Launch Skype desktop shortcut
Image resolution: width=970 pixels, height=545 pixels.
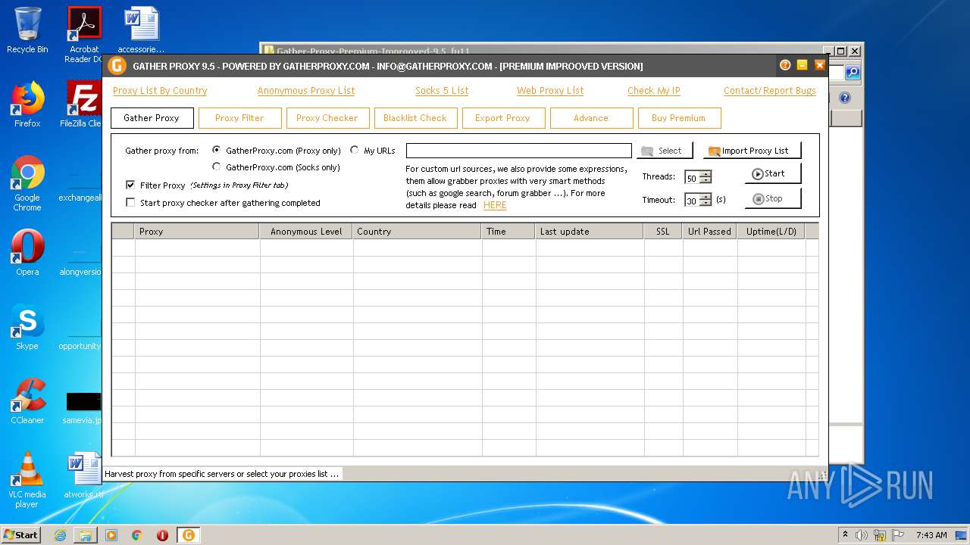(x=27, y=326)
